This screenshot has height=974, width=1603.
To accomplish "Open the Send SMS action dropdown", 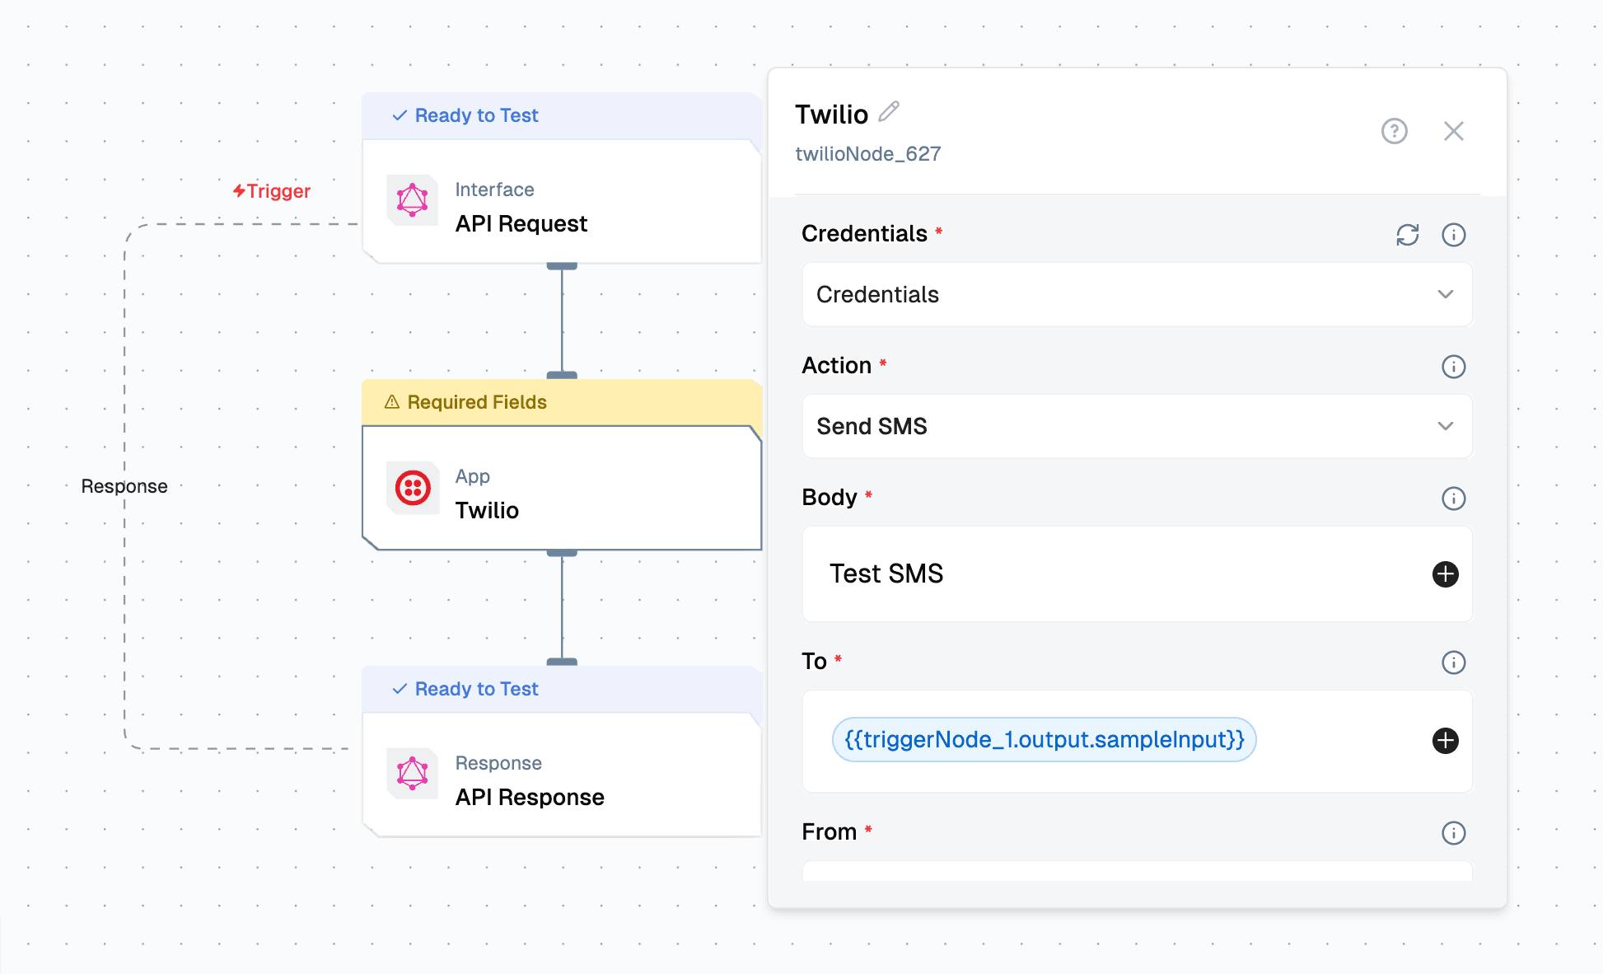I will [1137, 426].
